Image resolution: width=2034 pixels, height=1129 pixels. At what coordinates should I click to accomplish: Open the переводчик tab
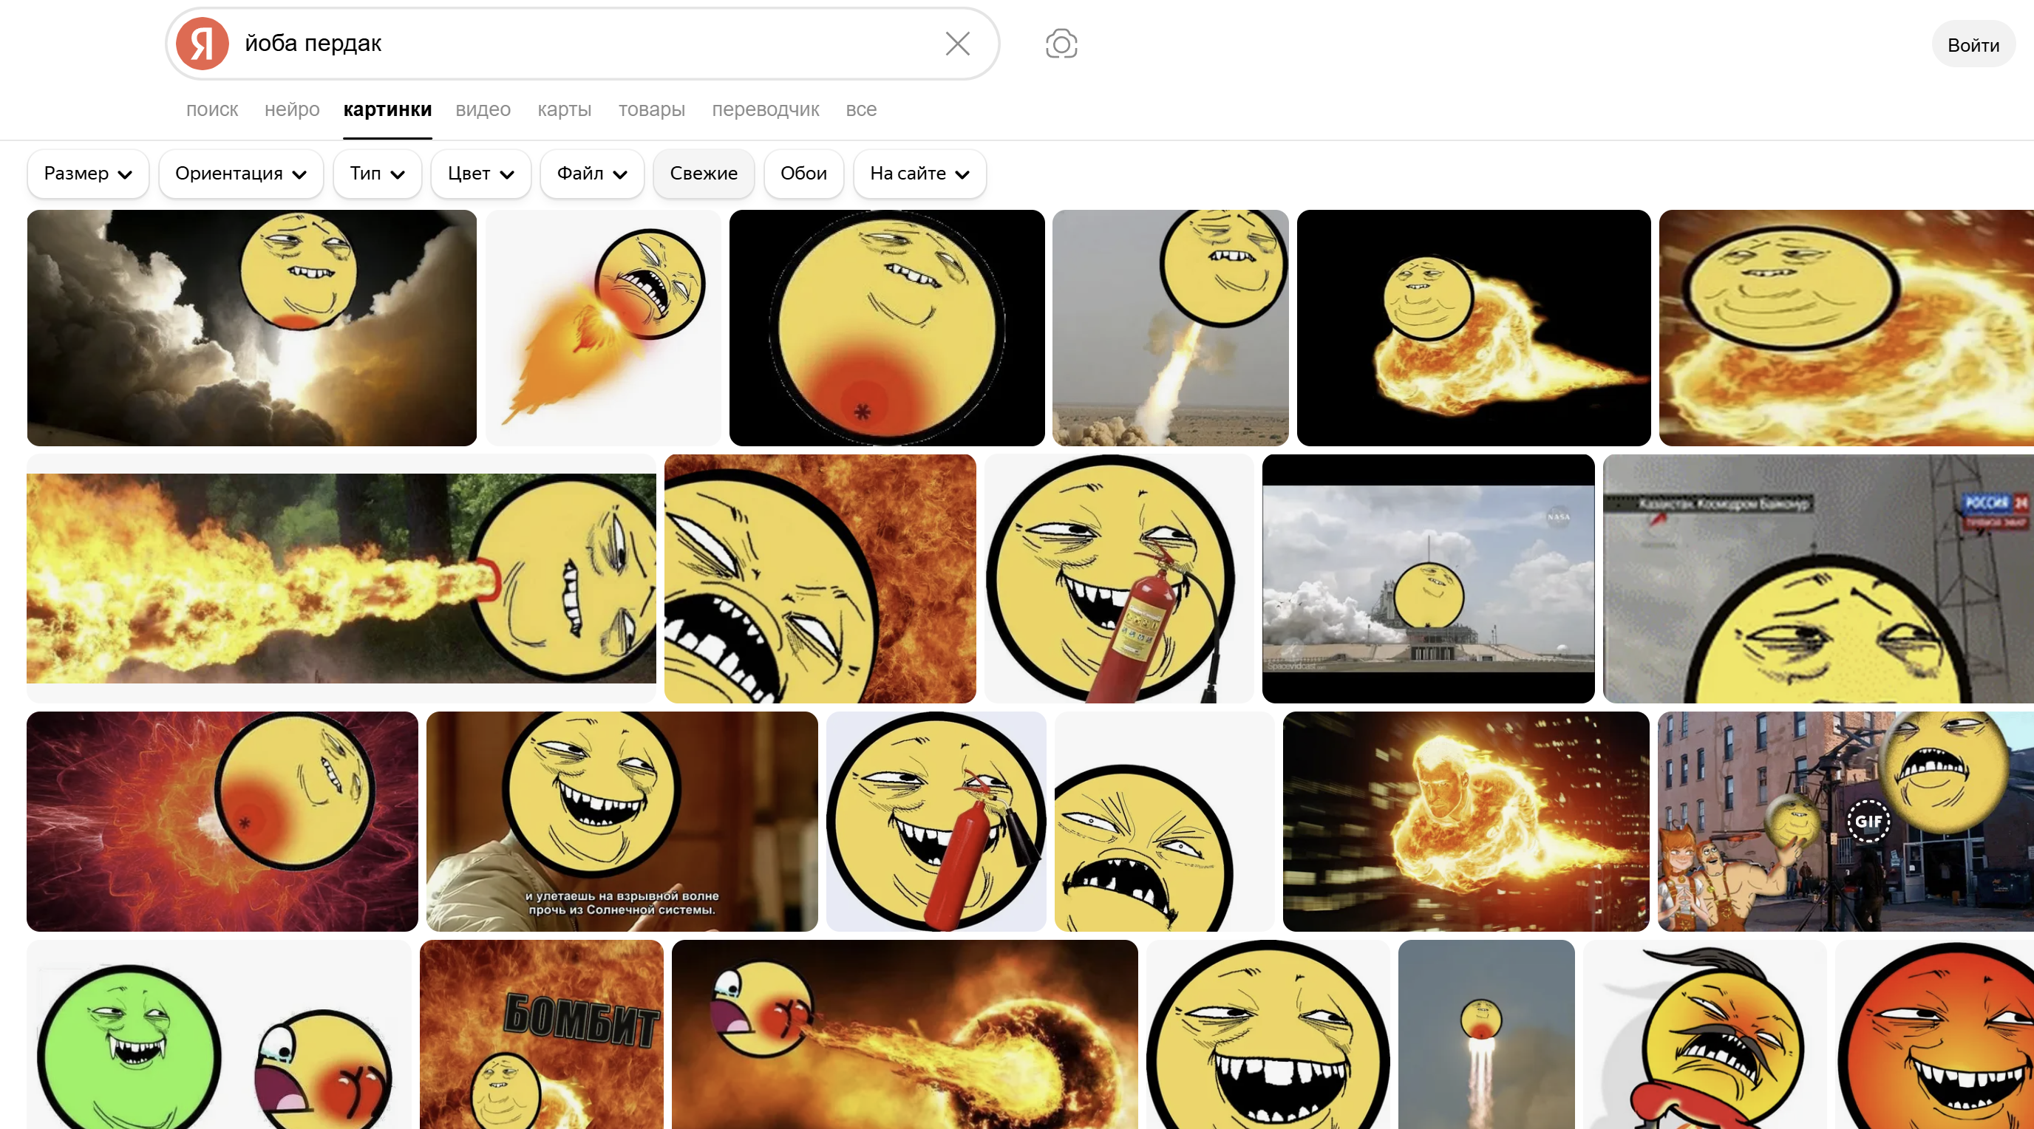(765, 110)
